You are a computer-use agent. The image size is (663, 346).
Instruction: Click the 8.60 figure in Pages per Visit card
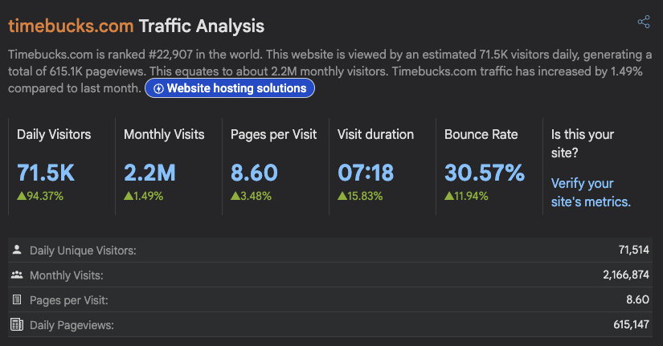[x=254, y=173]
